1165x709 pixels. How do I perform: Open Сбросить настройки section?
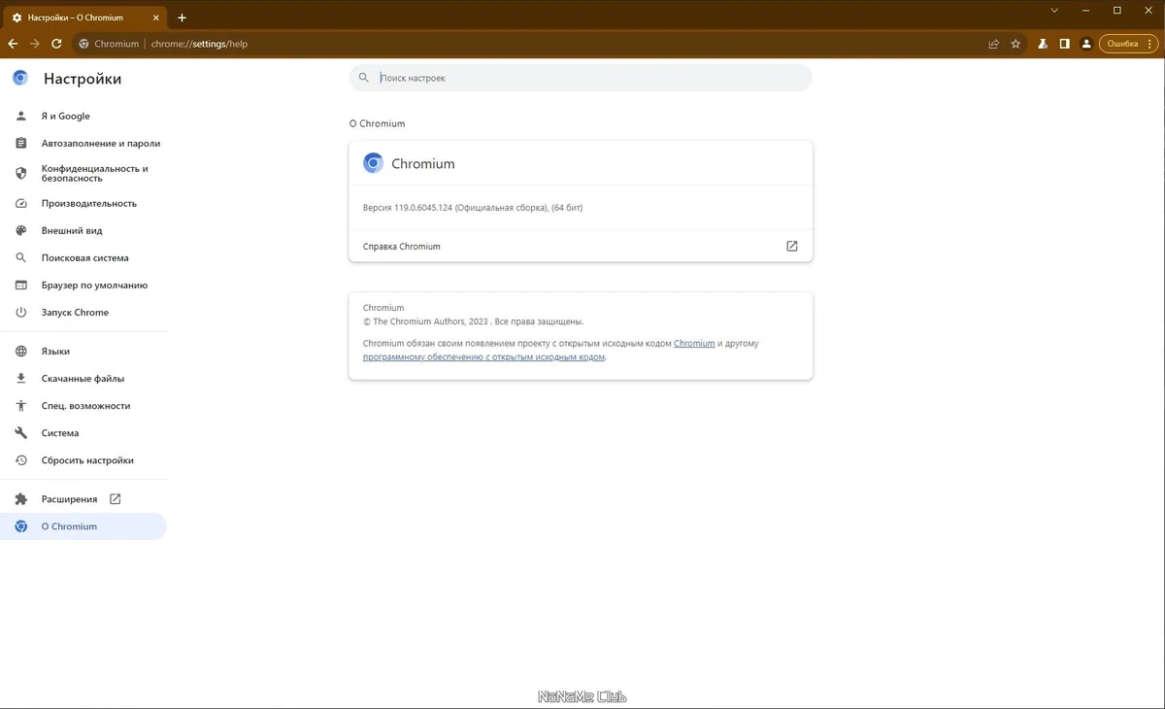[x=83, y=460]
